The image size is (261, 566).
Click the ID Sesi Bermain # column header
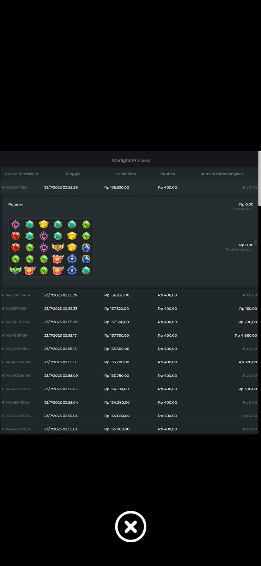22,174
